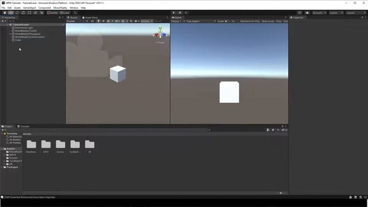The image size is (368, 207).
Task: Toggle Stats in Game view
Action: [278, 21]
